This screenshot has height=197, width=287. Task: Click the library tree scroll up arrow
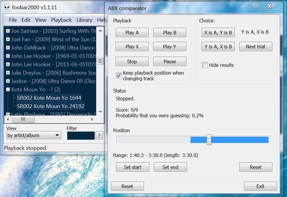[100, 31]
